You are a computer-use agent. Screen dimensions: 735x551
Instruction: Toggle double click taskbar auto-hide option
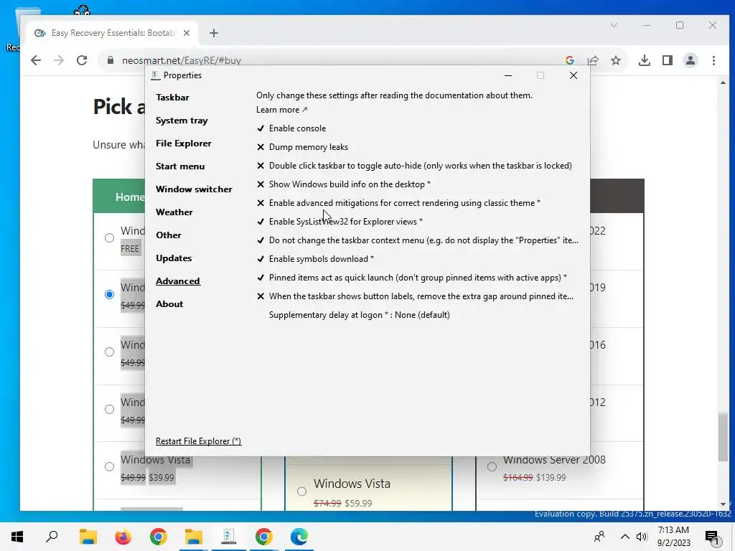(x=414, y=166)
